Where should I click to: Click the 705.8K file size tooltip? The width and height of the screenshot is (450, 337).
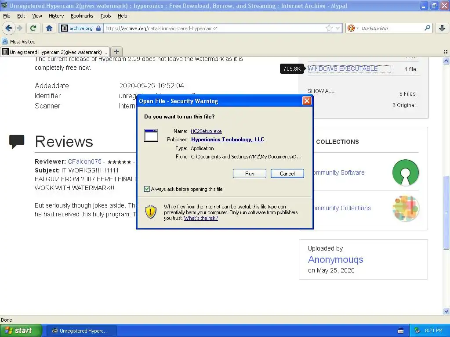292,68
